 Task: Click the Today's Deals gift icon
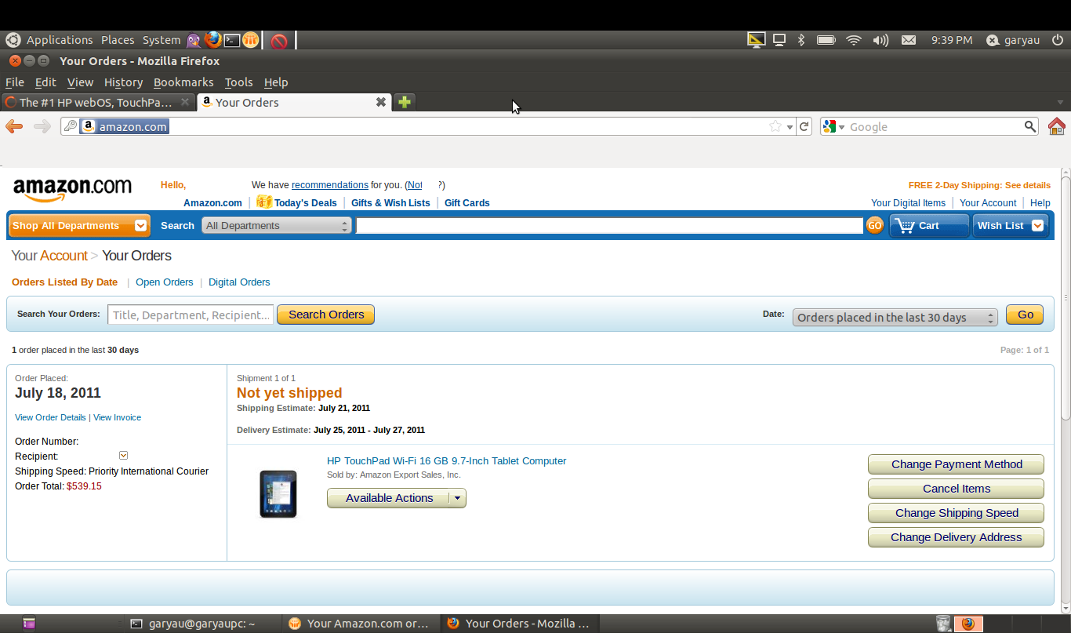click(263, 202)
